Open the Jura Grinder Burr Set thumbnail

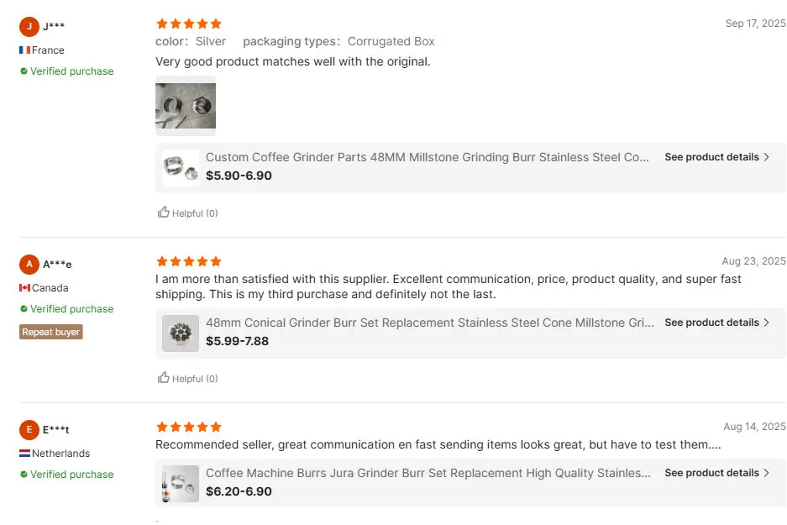tap(181, 484)
